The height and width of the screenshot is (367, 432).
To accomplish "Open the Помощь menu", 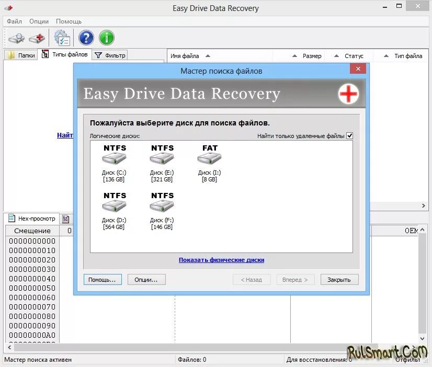I will (x=69, y=21).
